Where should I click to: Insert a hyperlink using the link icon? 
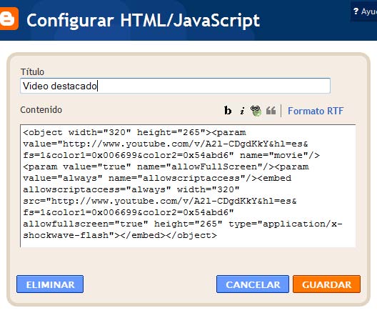(256, 111)
